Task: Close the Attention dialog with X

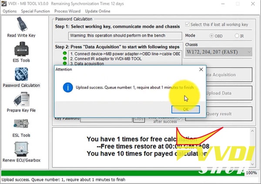Action: 201,69
